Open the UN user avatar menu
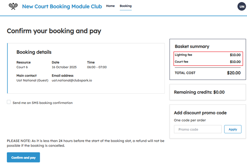The width and height of the screenshot is (247, 163). (x=241, y=6)
